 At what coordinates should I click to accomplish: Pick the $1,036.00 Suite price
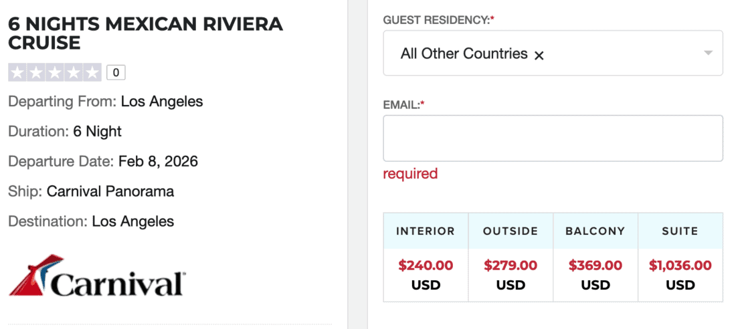680,265
